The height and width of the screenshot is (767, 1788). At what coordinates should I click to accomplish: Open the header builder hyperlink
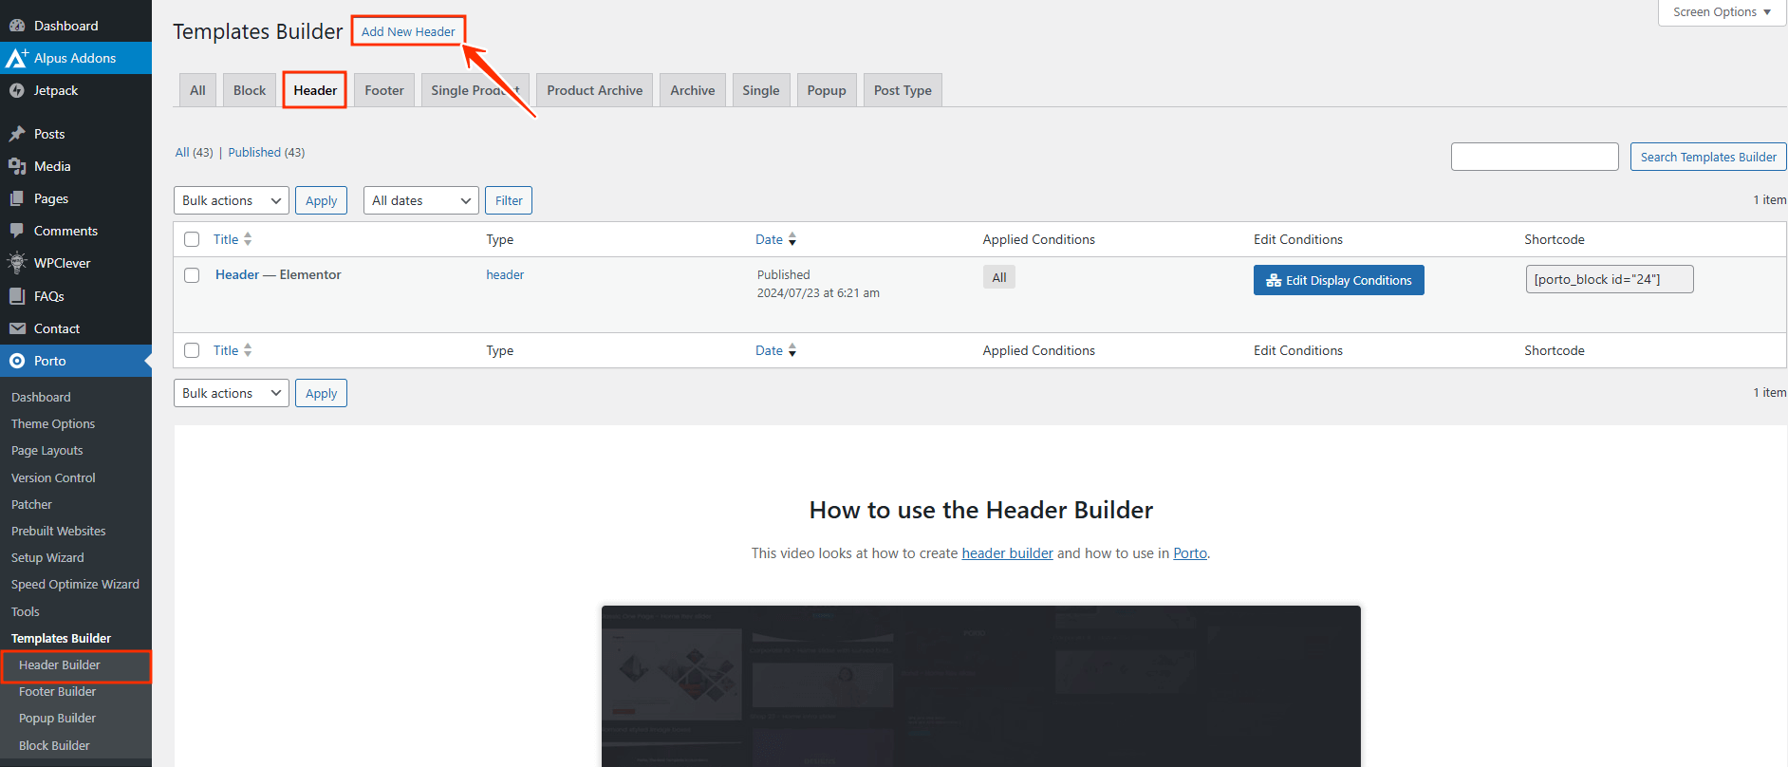pyautogui.click(x=1007, y=553)
